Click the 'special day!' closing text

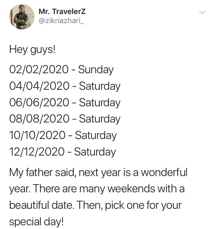click(x=37, y=222)
